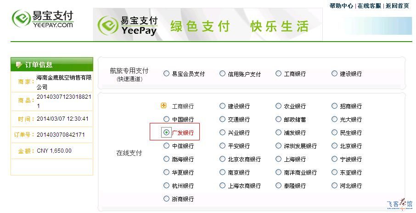
Task: Select 浙商银行 radio button
Action: 166,198
